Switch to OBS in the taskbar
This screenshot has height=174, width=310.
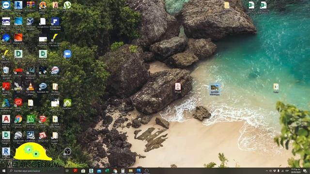click(146, 171)
